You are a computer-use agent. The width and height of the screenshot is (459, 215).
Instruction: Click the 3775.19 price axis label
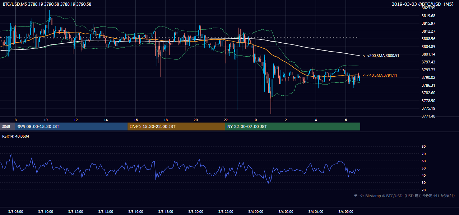tap(428, 108)
